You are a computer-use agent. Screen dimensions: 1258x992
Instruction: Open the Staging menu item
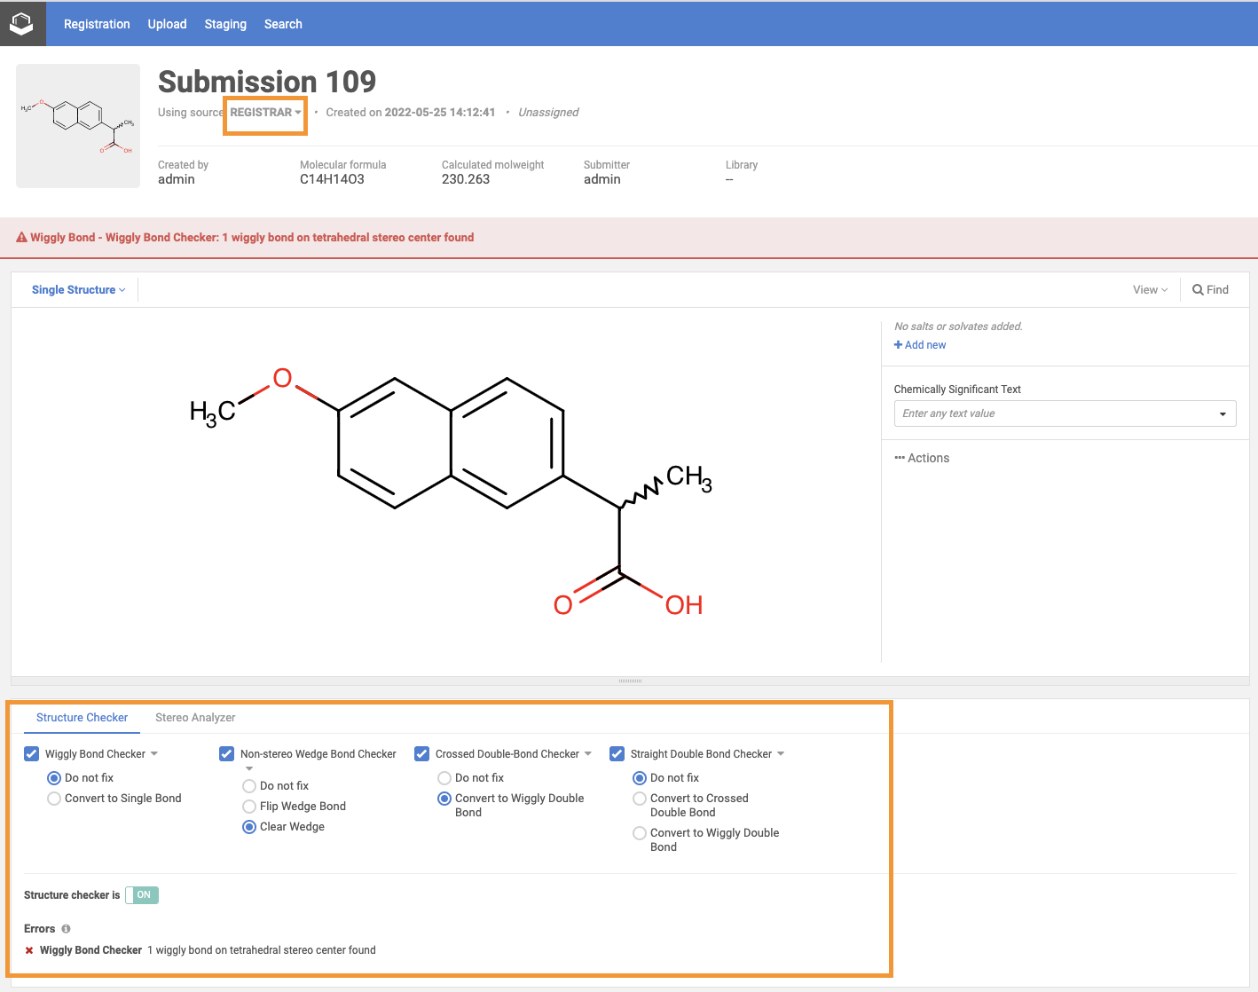tap(225, 24)
